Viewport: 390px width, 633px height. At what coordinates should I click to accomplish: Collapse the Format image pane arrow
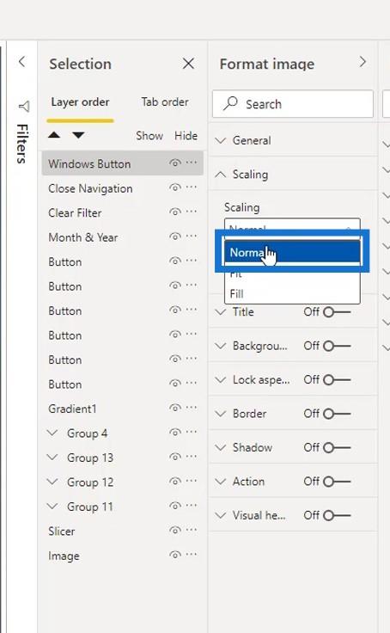tap(363, 62)
